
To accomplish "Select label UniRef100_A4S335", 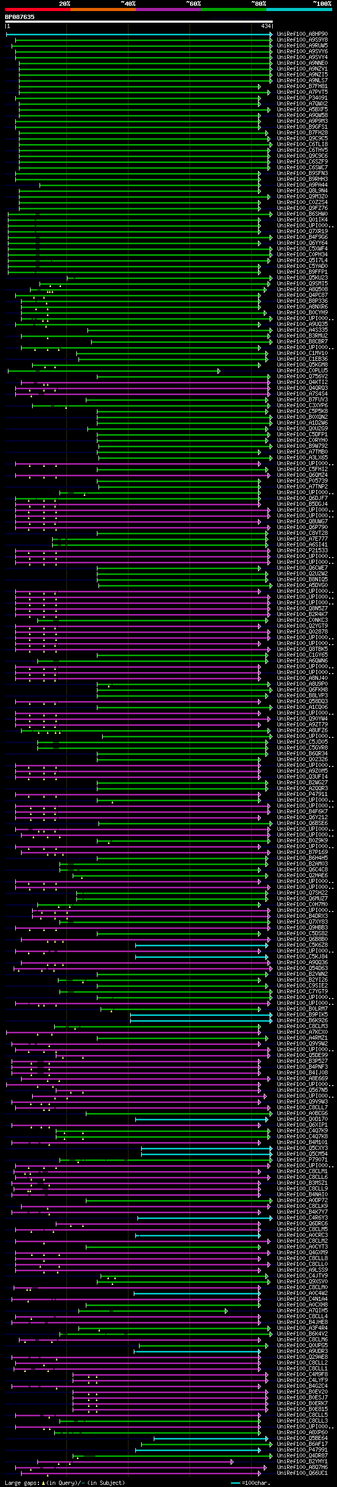I will (x=302, y=330).
